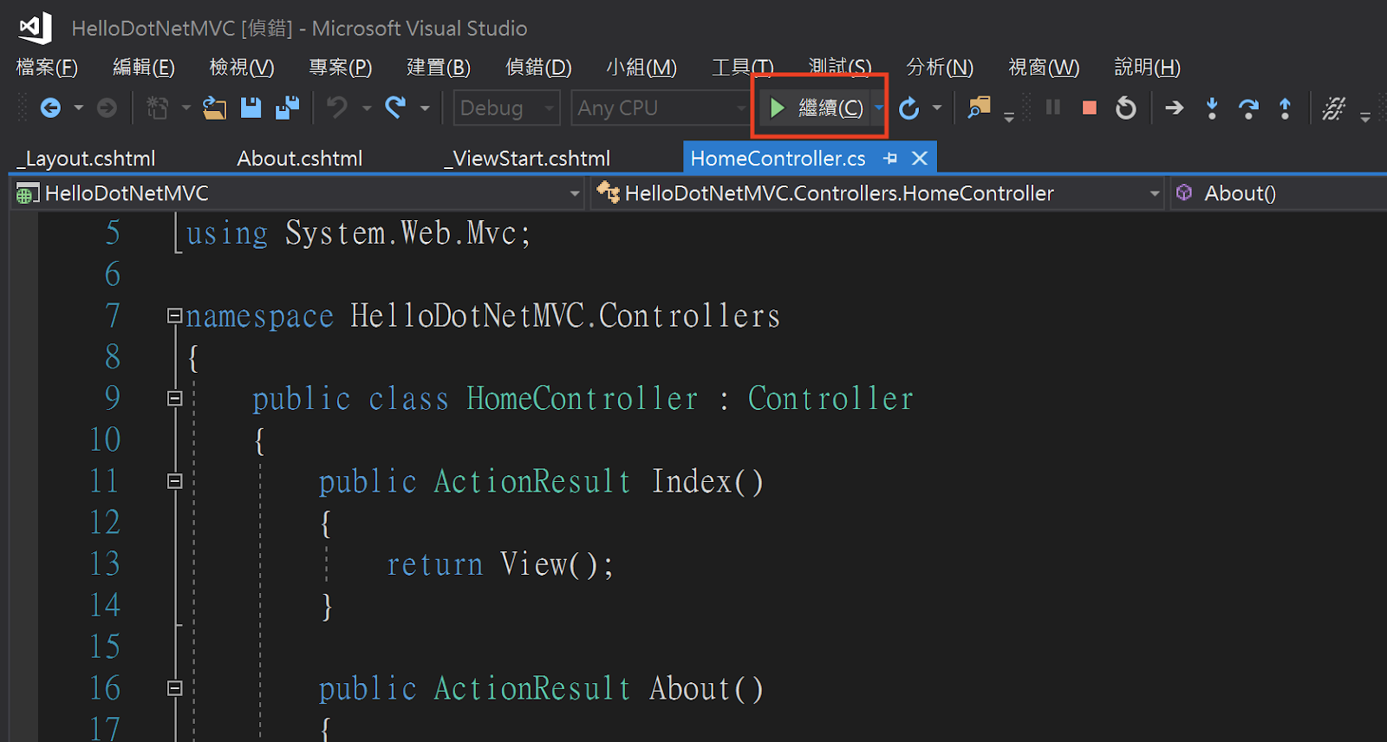Viewport: 1387px width, 742px height.
Task: Switch to the _Layout.cshtml tab
Action: click(x=86, y=159)
